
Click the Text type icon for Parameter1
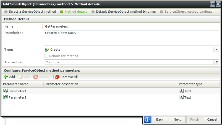pyautogui.click(x=181, y=91)
